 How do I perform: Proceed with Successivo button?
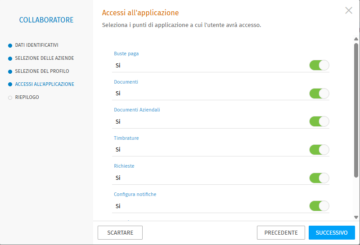pos(332,232)
